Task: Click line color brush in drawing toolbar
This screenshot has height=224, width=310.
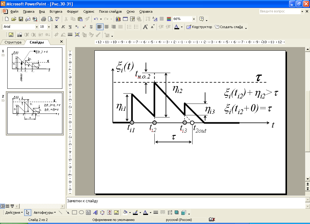Action: 135,213
